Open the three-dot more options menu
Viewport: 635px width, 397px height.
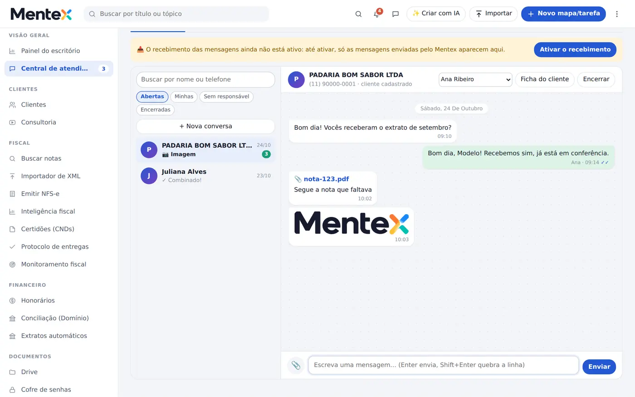click(x=617, y=14)
